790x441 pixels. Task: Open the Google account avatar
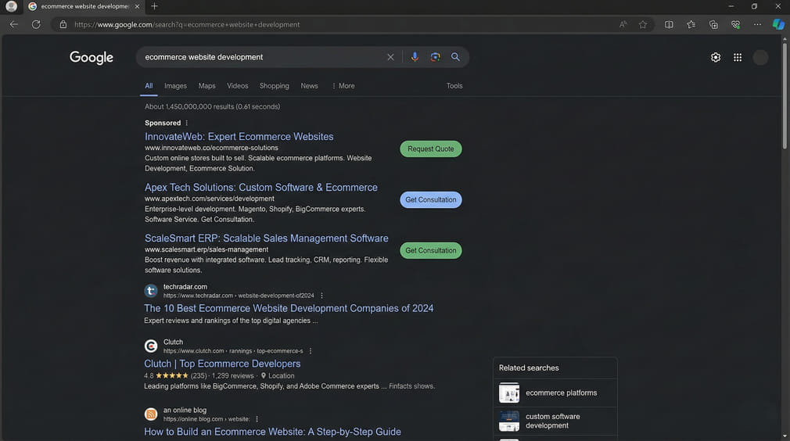click(760, 57)
